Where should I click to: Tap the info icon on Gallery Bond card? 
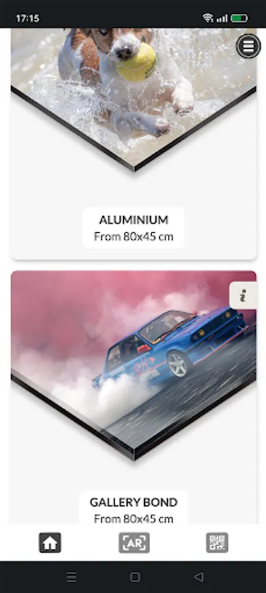[243, 295]
